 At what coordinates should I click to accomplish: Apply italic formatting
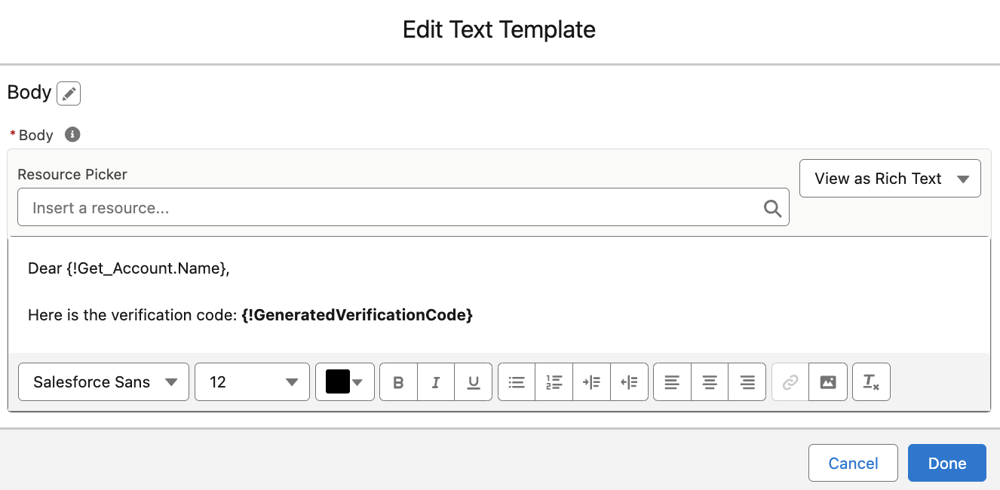tap(435, 381)
